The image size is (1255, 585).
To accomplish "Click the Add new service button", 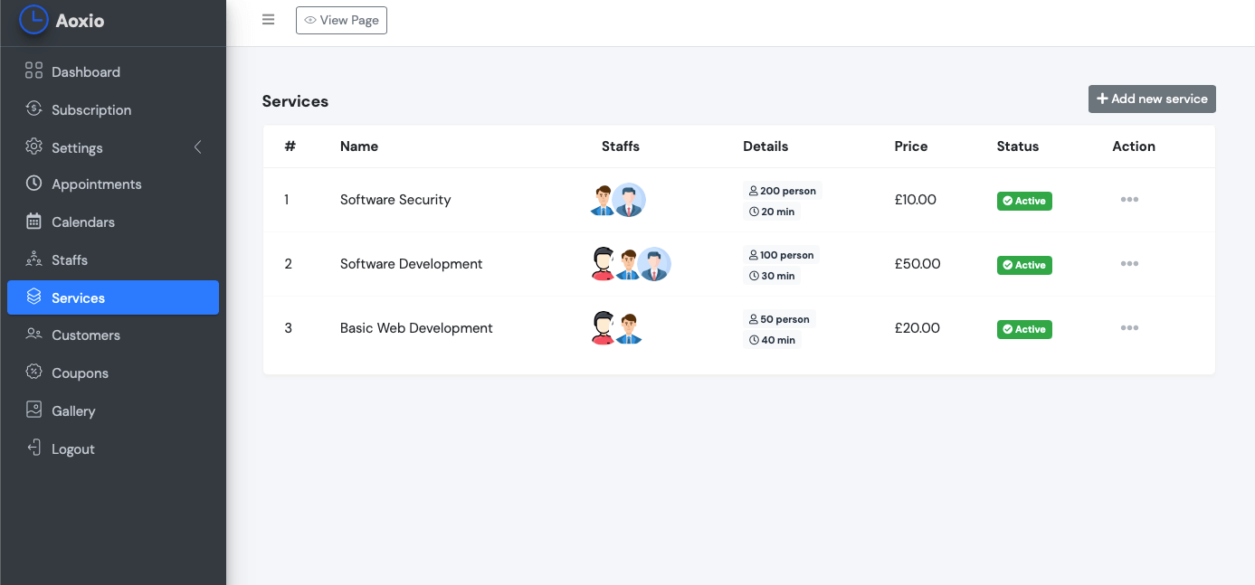I will 1152,99.
